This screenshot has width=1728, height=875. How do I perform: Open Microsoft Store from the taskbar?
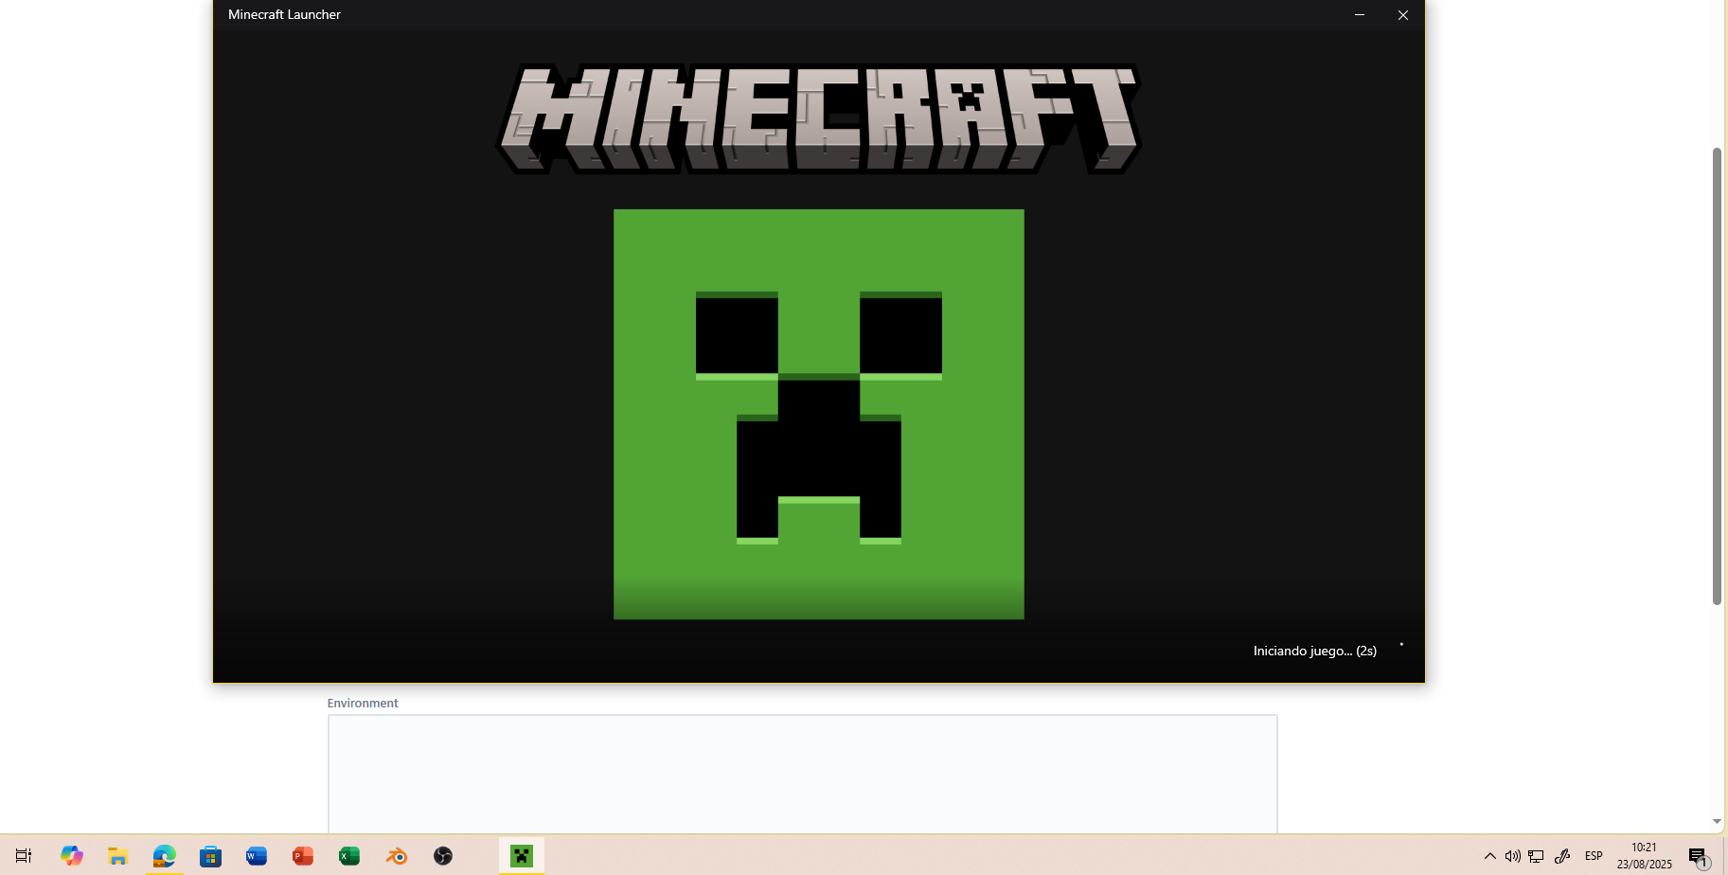(x=210, y=856)
